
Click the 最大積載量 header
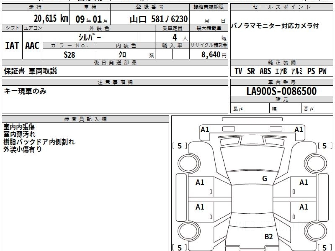coord(209,28)
